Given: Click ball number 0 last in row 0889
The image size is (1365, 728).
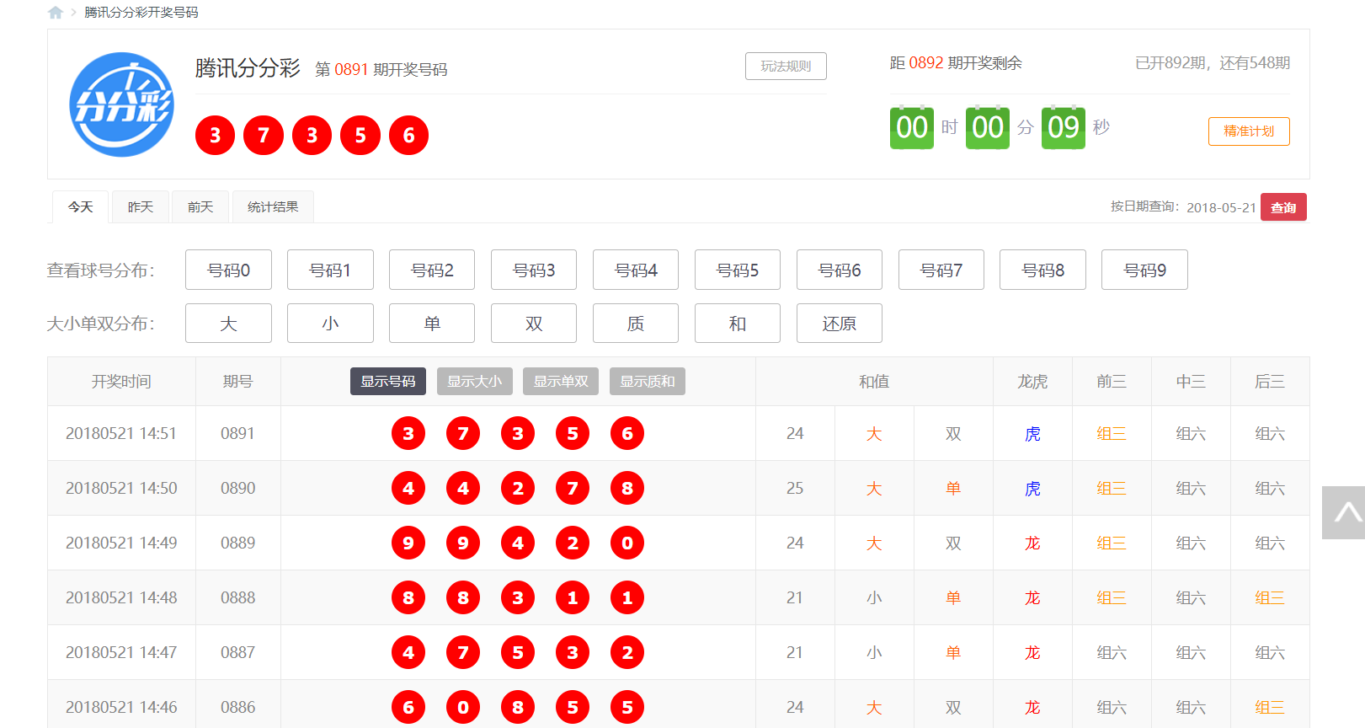Looking at the screenshot, I should (x=627, y=543).
